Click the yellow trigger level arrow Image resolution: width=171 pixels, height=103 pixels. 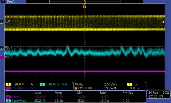coord(164,22)
